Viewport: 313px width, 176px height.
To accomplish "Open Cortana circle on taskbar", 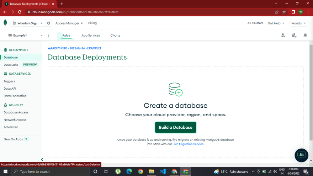I will [x=95, y=171].
